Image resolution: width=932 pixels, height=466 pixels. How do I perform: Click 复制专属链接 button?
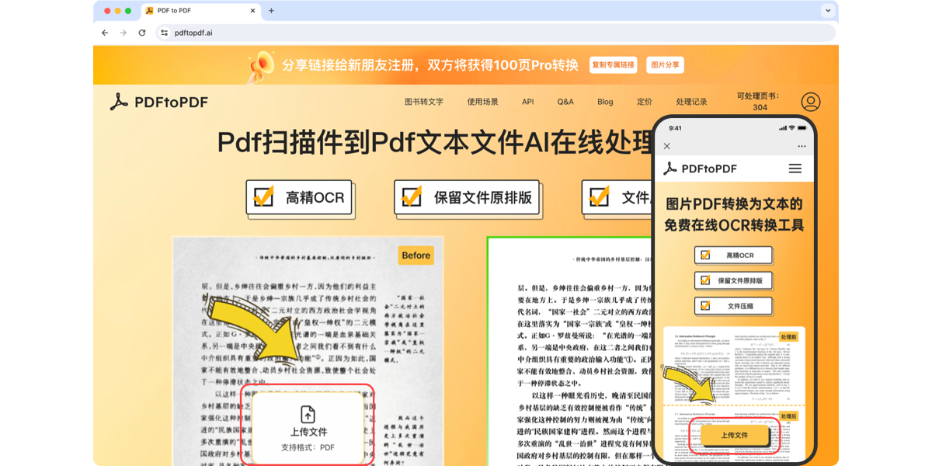(614, 65)
